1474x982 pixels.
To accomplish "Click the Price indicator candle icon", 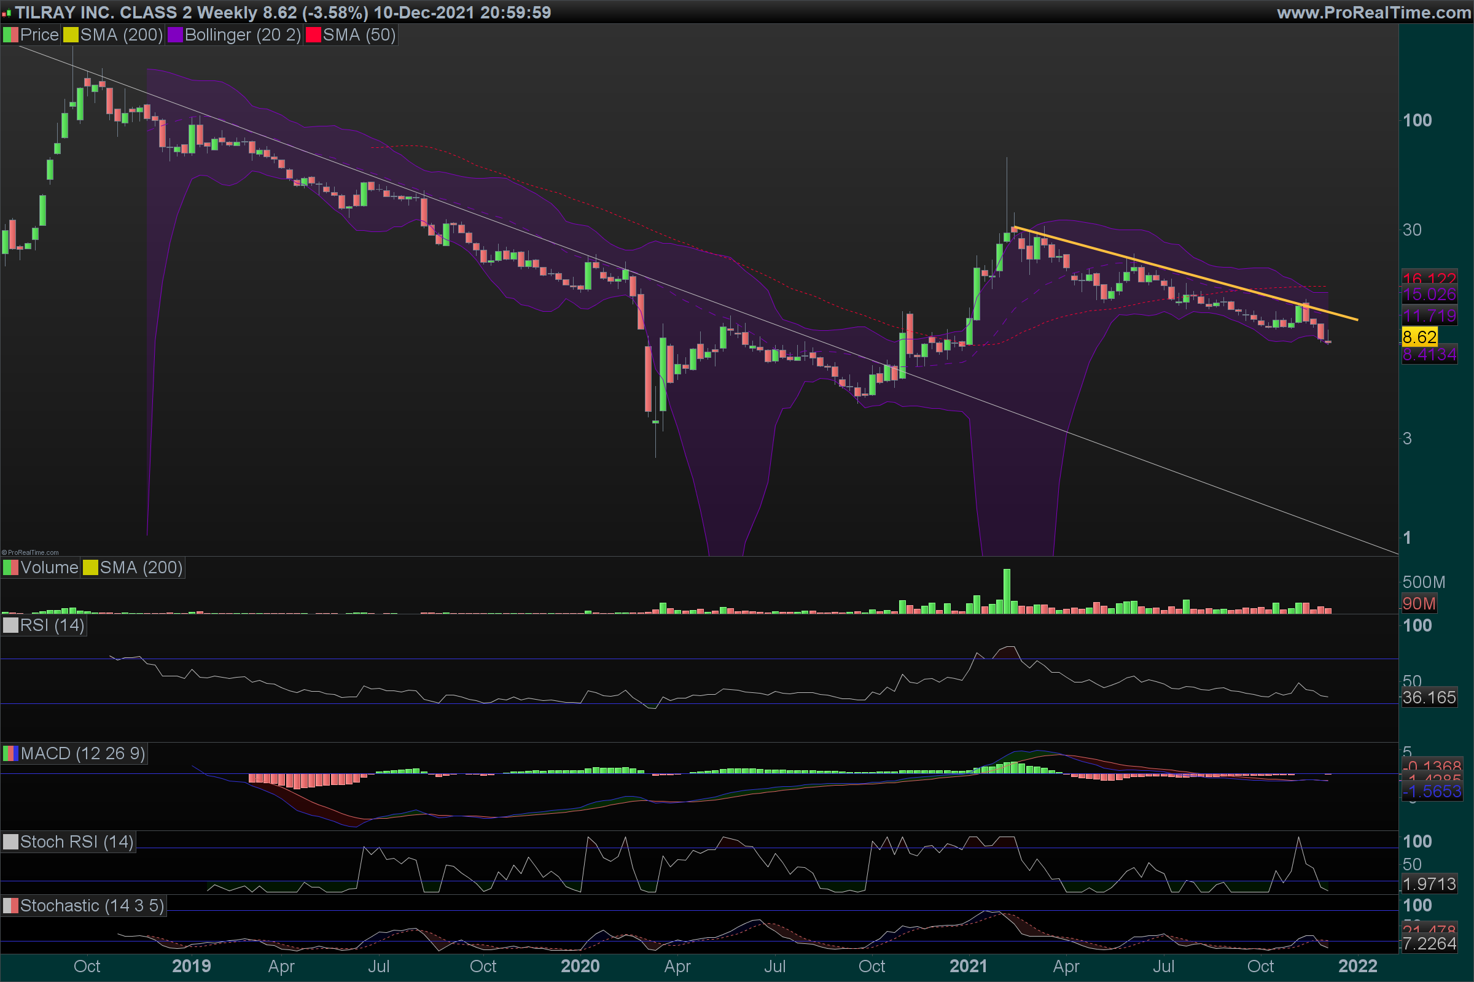I will coord(10,35).
